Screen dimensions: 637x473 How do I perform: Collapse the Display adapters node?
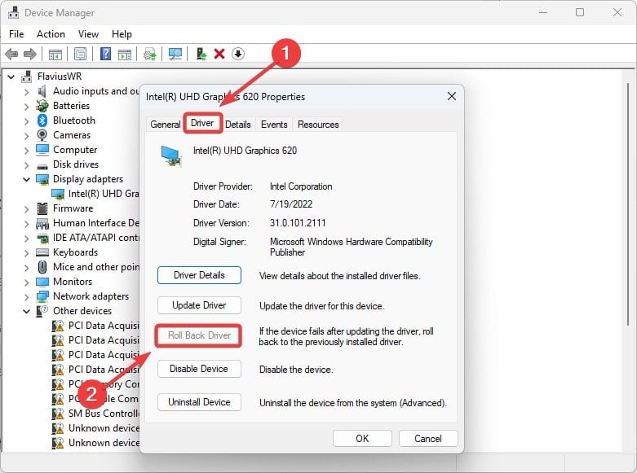pos(26,179)
